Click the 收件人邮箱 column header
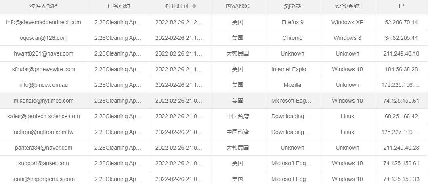The height and width of the screenshot is (185, 428). (44, 6)
